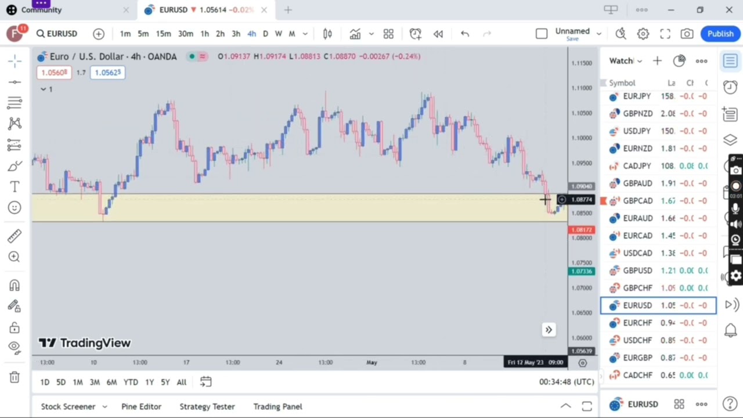Maximize the bottom panel
743x418 pixels.
point(587,406)
